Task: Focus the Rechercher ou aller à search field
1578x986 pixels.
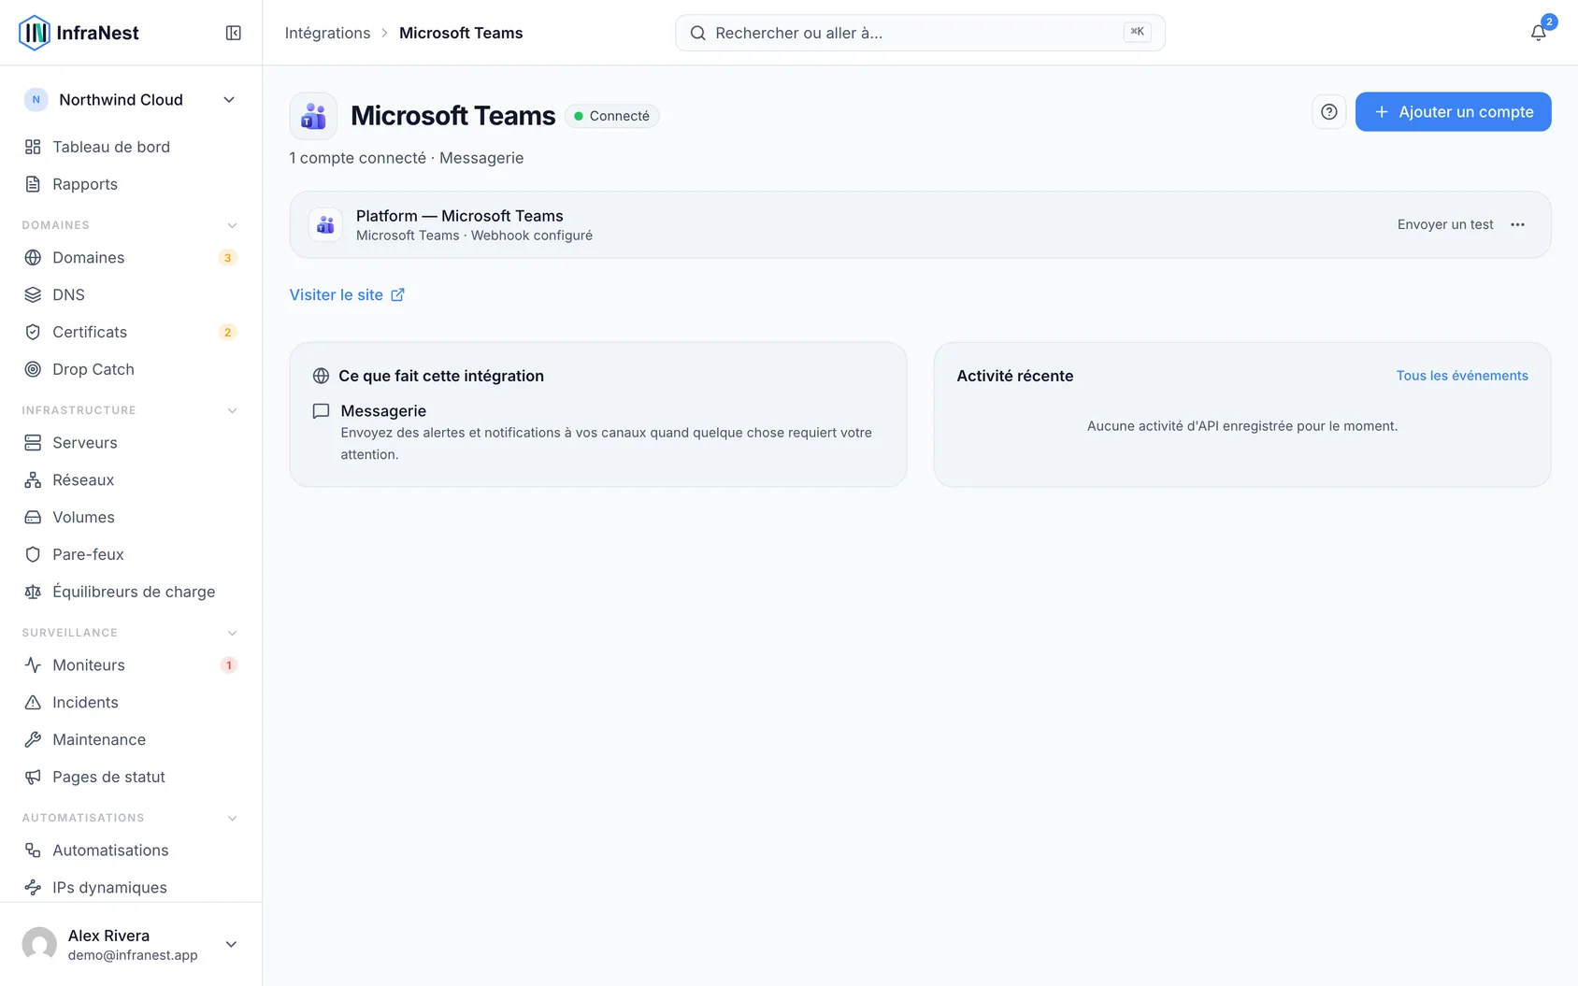Action: [920, 33]
